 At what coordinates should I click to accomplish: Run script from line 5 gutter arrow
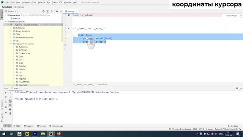point(68,29)
